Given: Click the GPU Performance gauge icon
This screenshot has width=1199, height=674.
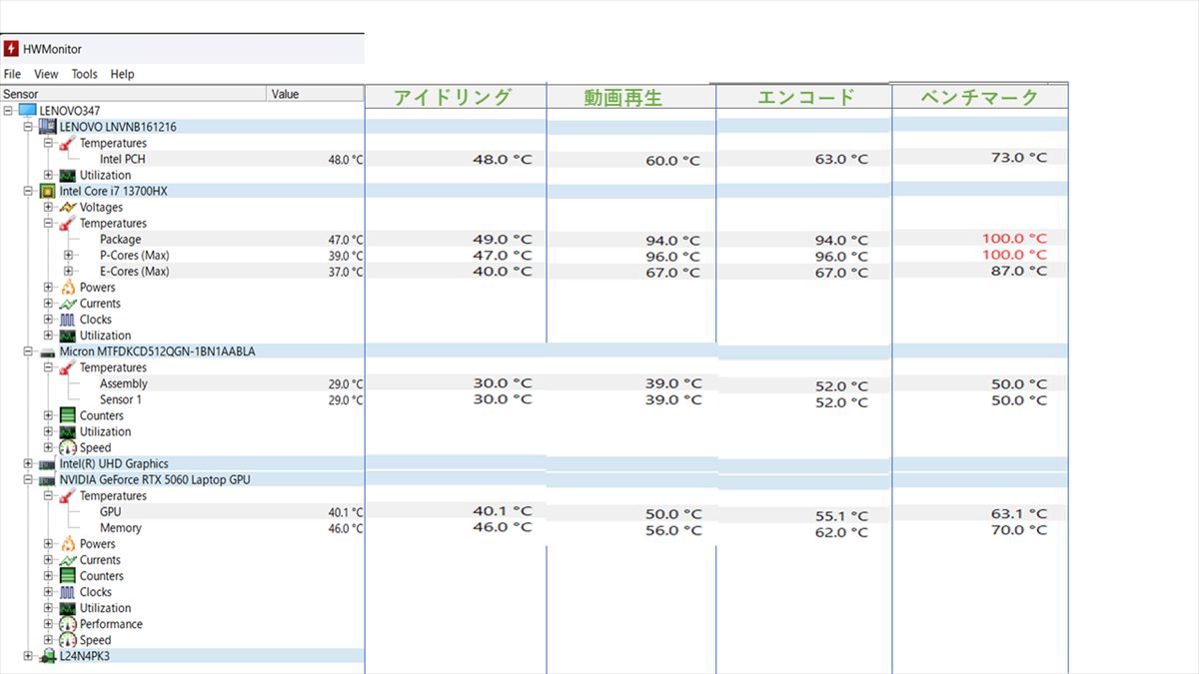Looking at the screenshot, I should (67, 624).
